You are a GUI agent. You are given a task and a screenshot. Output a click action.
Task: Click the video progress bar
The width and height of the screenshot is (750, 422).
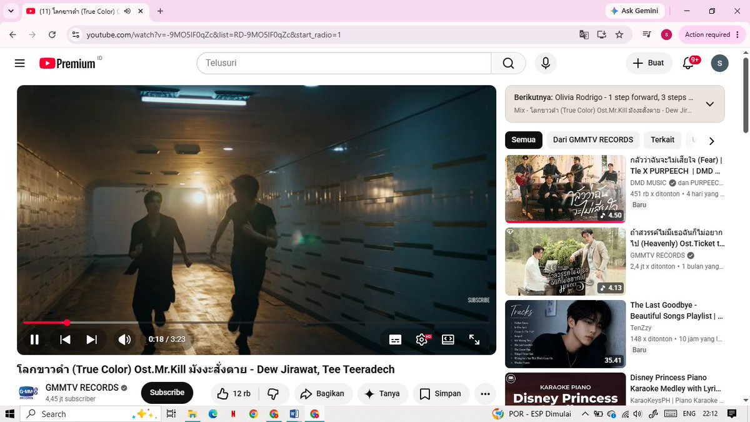click(256, 323)
